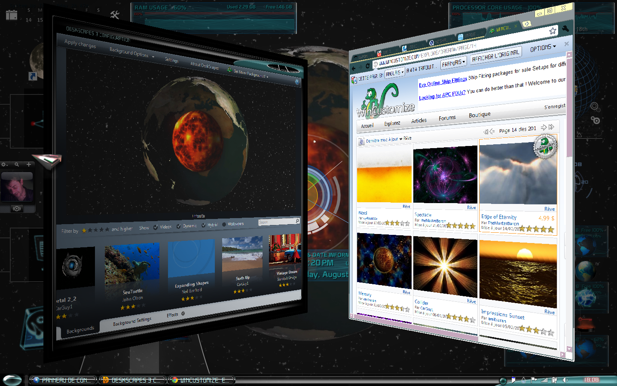
Task: Open the ANGLAIS source language dropdown
Action: coord(395,73)
